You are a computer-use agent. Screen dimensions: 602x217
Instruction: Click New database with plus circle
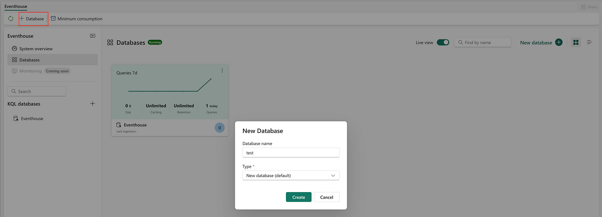point(541,42)
